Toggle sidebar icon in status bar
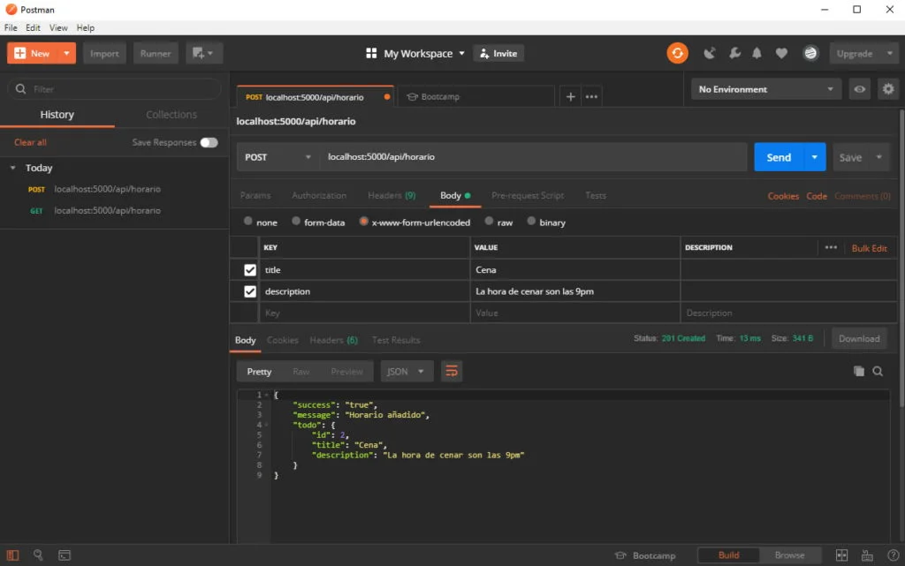This screenshot has width=905, height=566. [x=12, y=555]
